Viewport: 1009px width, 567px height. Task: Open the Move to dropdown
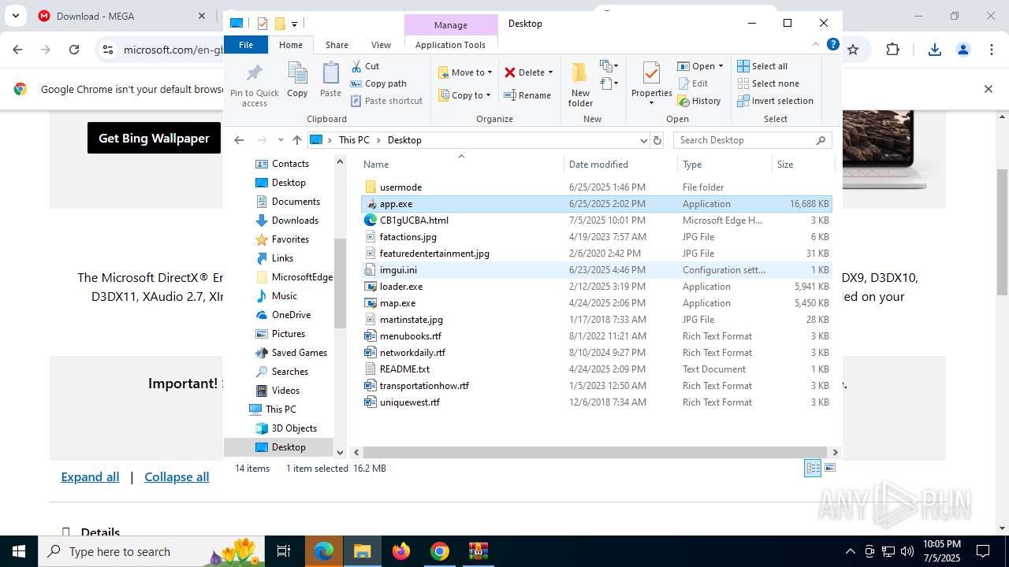(x=465, y=72)
